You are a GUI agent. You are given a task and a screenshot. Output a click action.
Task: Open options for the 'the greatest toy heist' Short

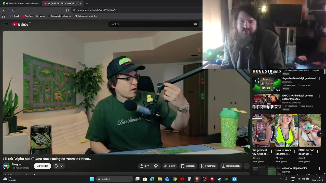point(271,151)
